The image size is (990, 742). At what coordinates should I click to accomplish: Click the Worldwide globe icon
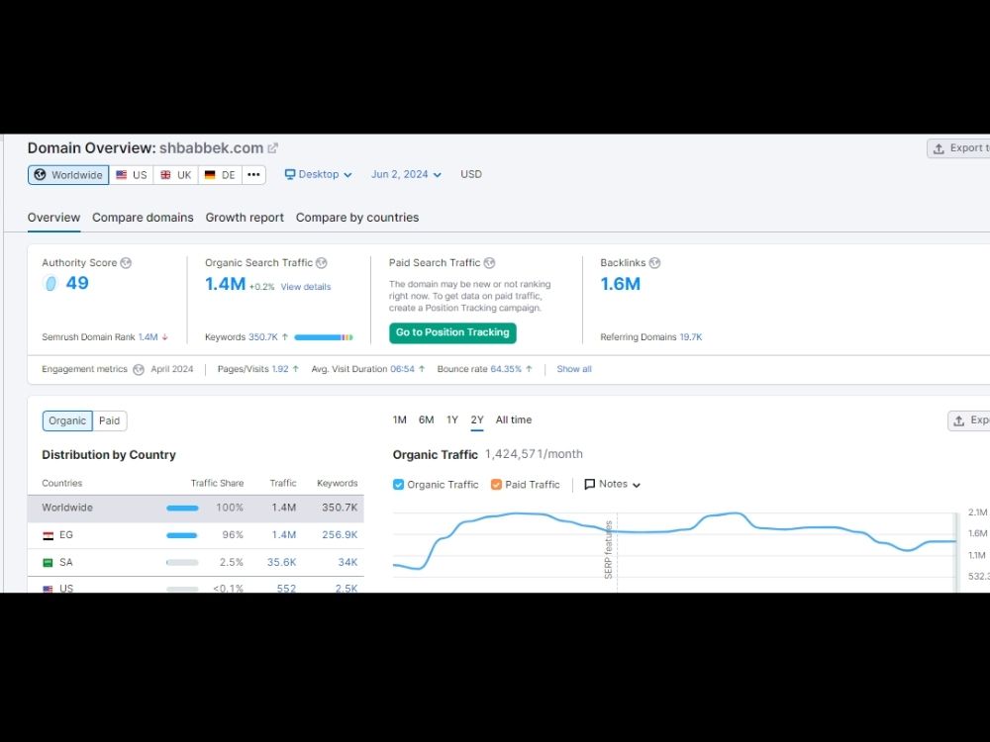point(40,175)
